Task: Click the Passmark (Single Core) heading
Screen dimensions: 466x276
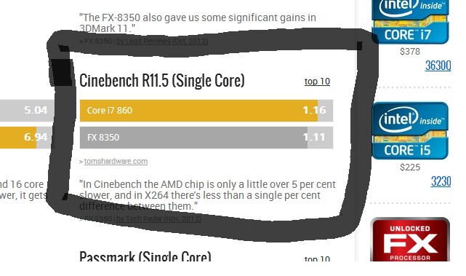Action: (x=145, y=256)
